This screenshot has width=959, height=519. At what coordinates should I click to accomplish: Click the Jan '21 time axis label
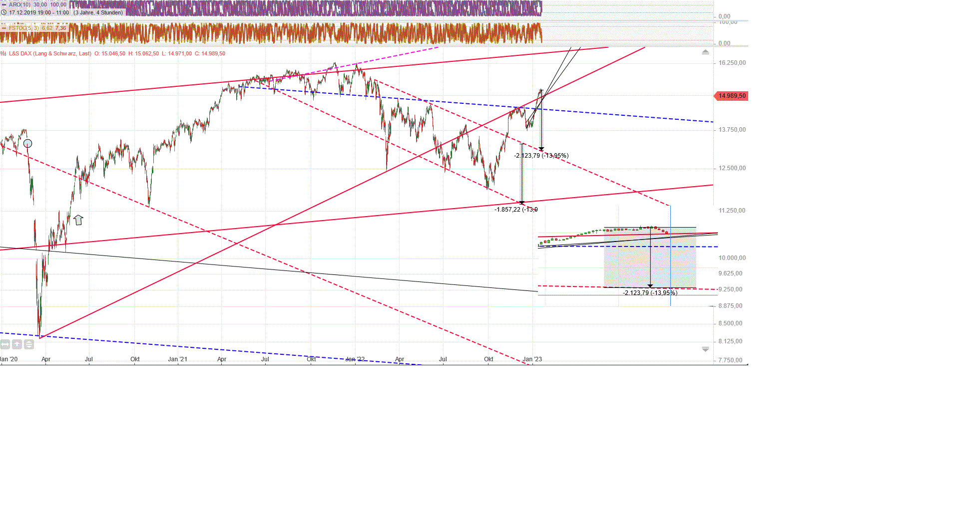[178, 359]
